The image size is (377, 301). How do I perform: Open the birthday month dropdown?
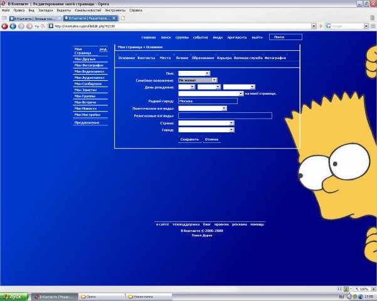pyautogui.click(x=209, y=87)
